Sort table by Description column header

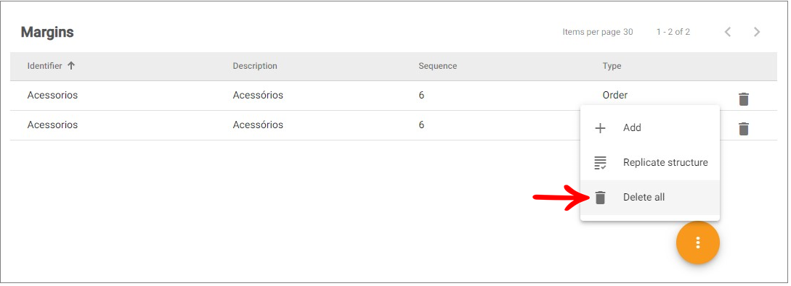coord(255,66)
